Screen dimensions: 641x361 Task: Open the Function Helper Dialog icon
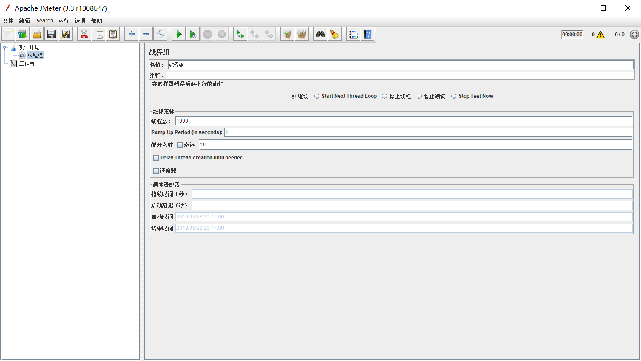click(353, 34)
